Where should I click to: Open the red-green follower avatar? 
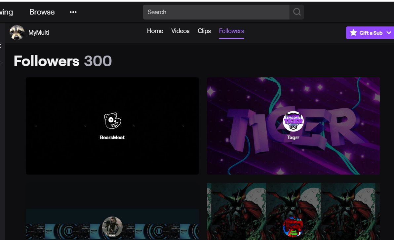click(x=293, y=227)
